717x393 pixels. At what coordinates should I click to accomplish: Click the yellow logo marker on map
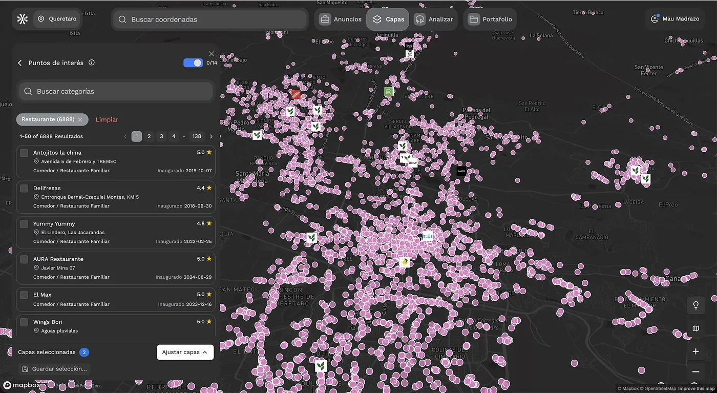coord(405,262)
